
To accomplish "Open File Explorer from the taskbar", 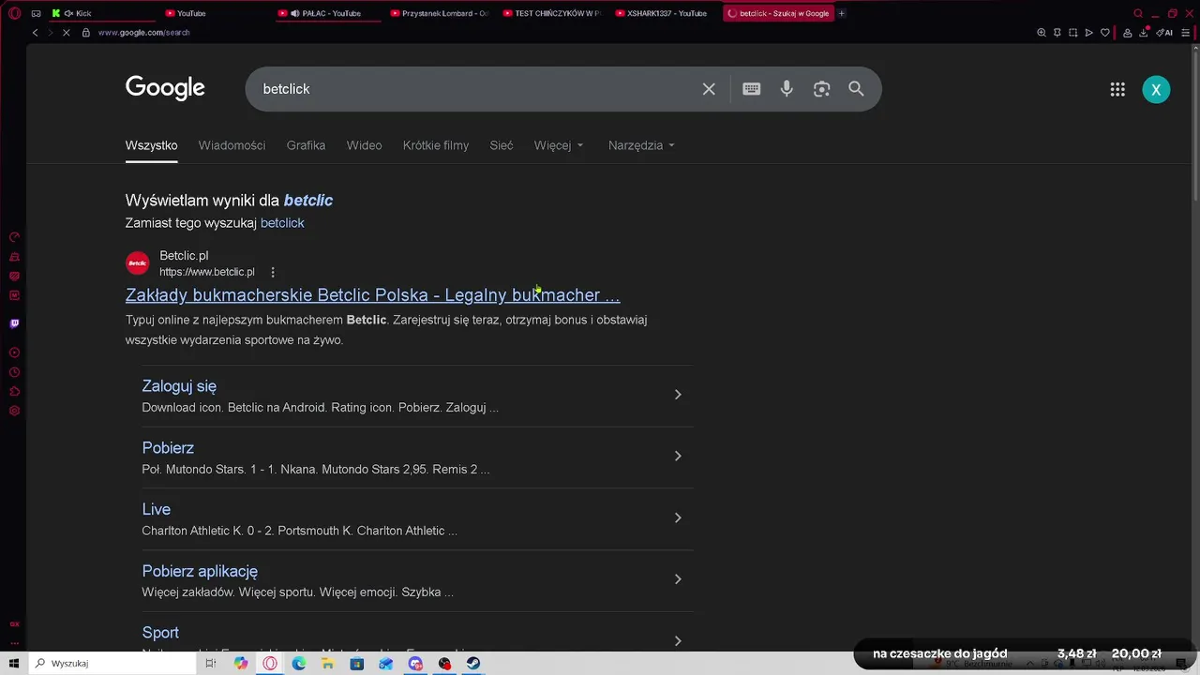I will pos(328,663).
